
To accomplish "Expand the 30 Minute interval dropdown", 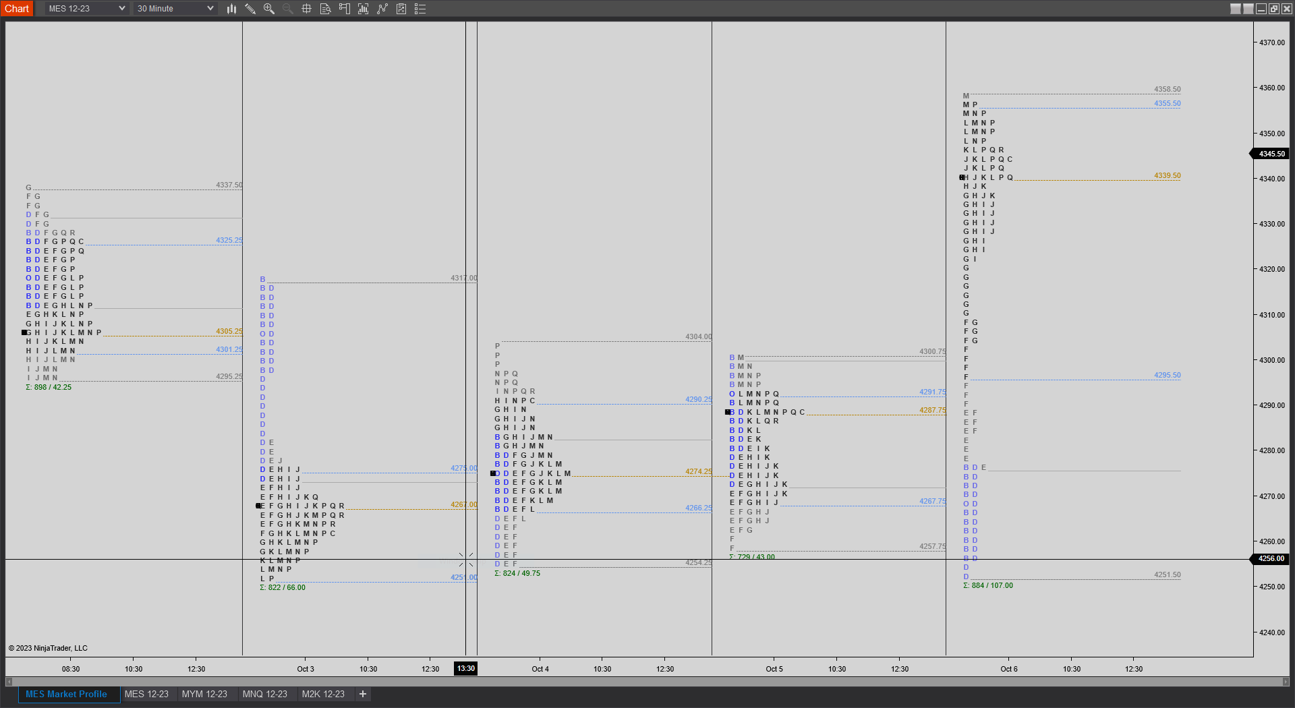I will 175,9.
